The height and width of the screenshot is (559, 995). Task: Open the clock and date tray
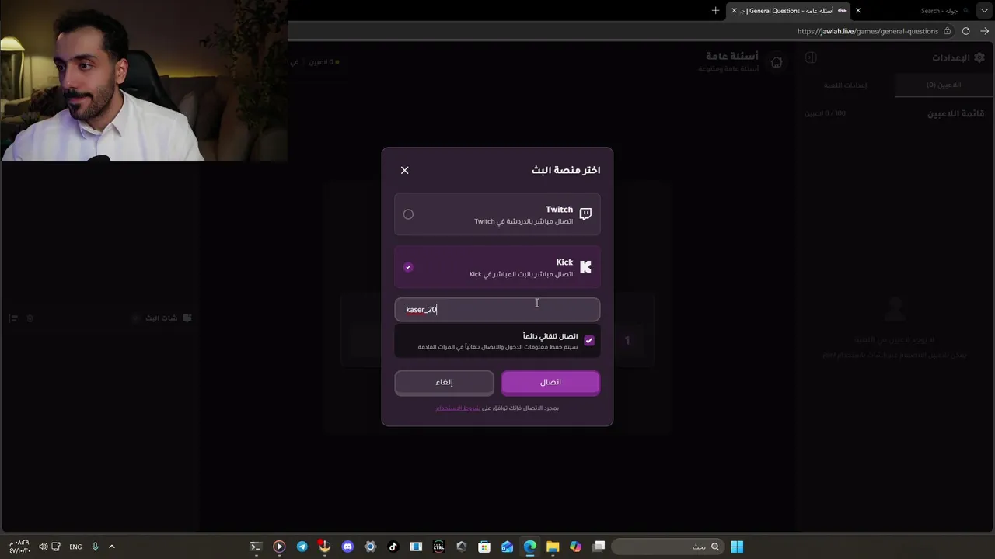point(20,547)
